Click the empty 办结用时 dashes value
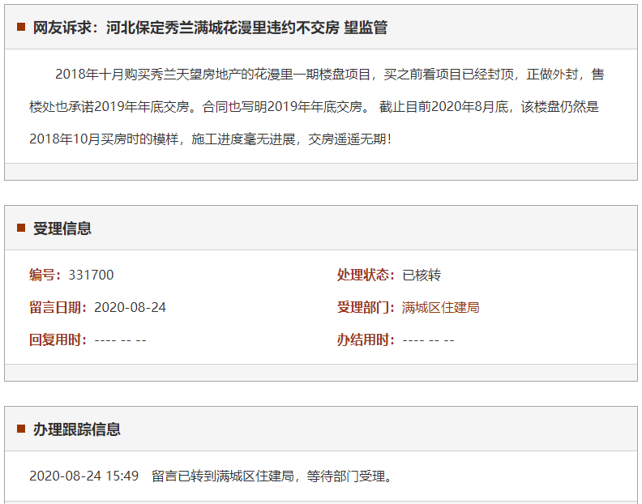The height and width of the screenshot is (504, 642). tap(428, 340)
